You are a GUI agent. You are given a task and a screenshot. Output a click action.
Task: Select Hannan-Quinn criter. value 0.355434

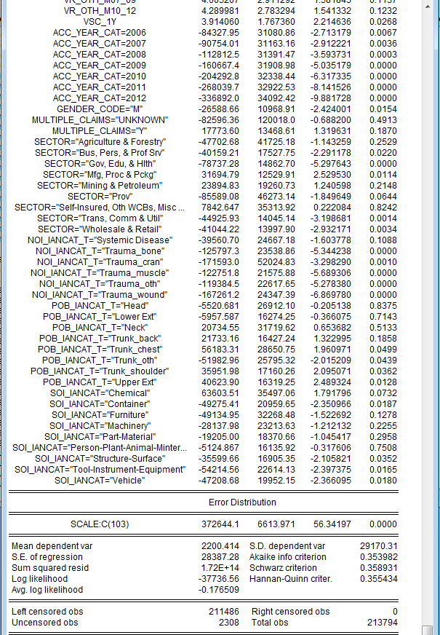378,579
